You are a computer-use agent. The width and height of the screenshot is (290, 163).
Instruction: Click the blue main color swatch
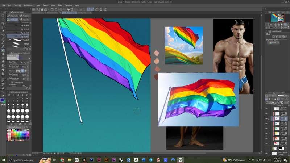[2, 100]
